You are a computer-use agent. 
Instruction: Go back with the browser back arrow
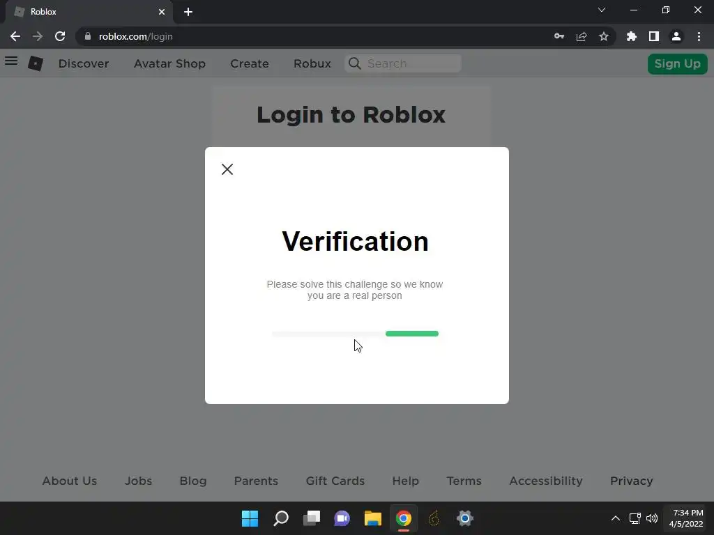click(15, 36)
